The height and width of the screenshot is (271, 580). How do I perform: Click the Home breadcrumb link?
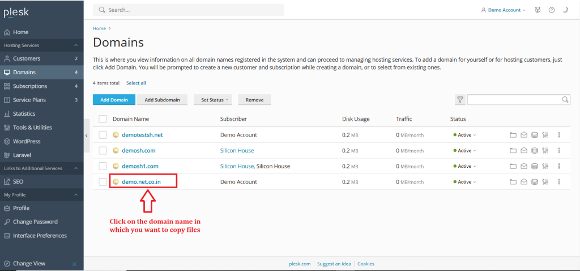coord(99,28)
